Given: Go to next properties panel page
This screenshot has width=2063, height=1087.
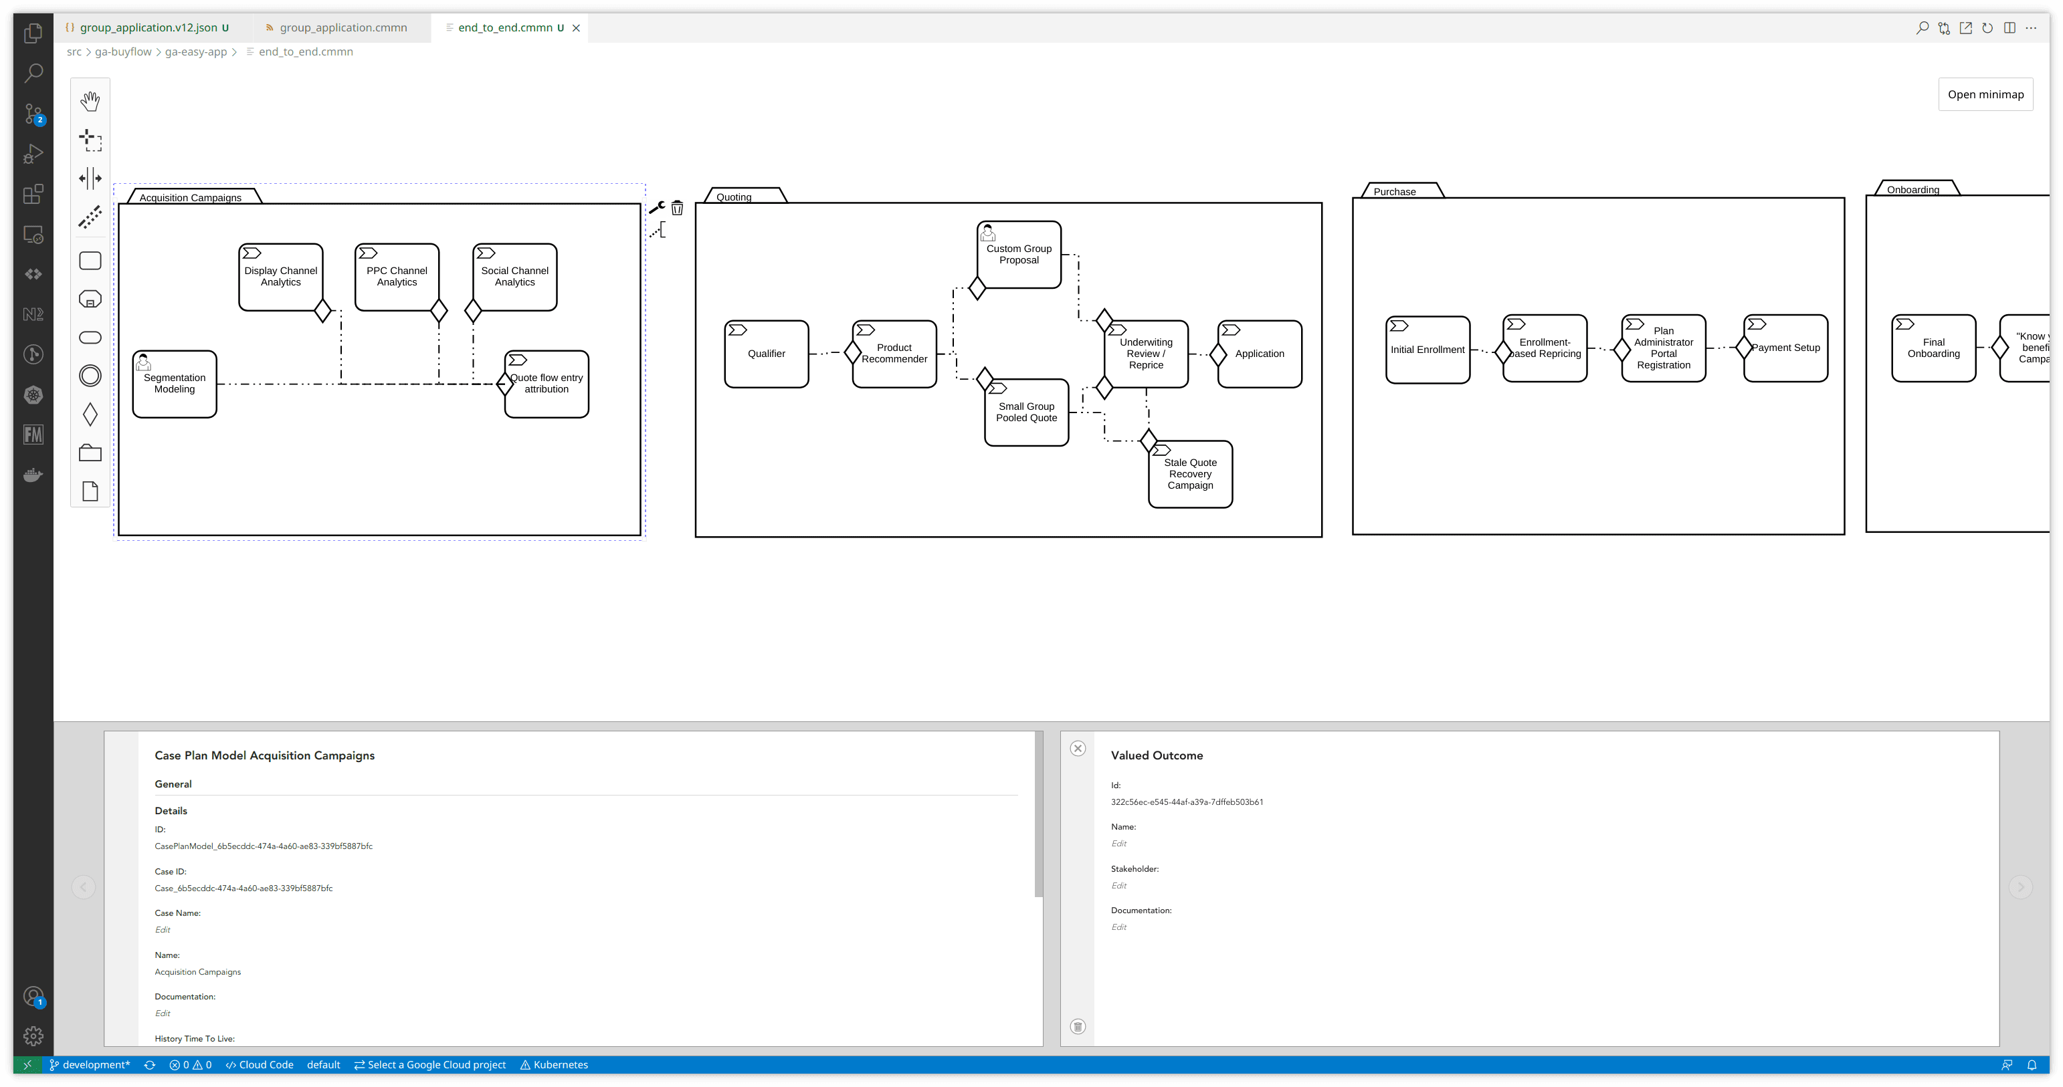Looking at the screenshot, I should [2021, 887].
